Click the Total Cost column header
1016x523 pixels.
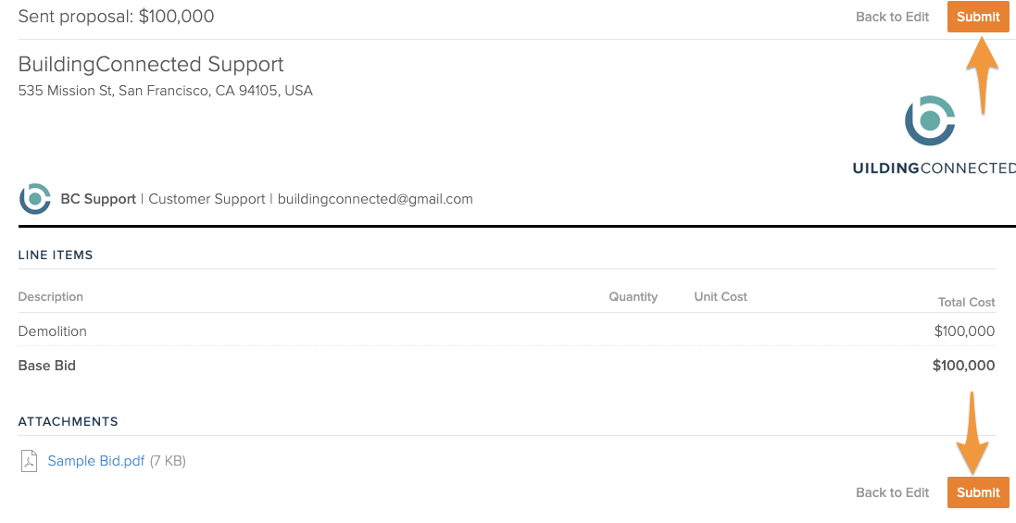tap(966, 303)
